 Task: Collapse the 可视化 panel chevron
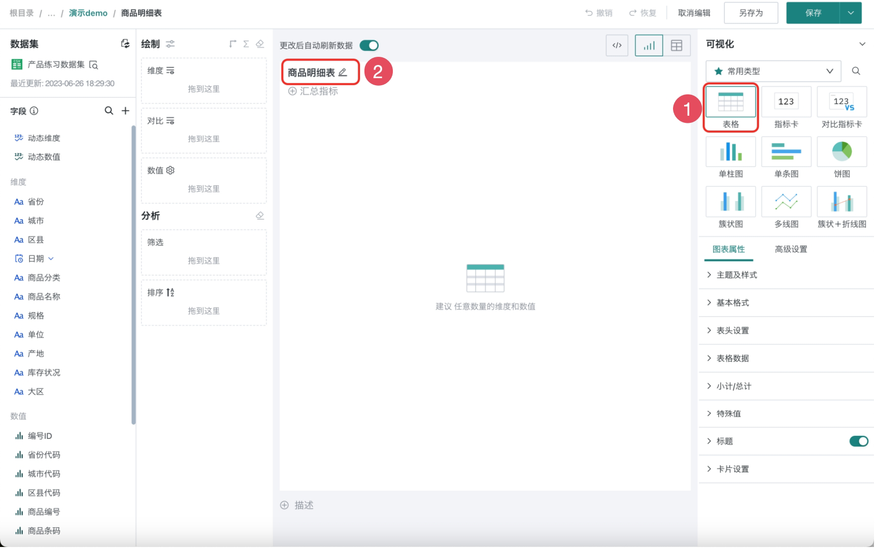tap(862, 44)
